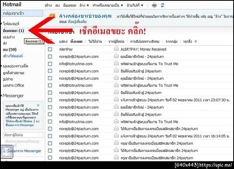Screen dimensions: 234x169
Task: Click the ค้นหาผู้ติดต่อ search field
Action: coord(23,135)
